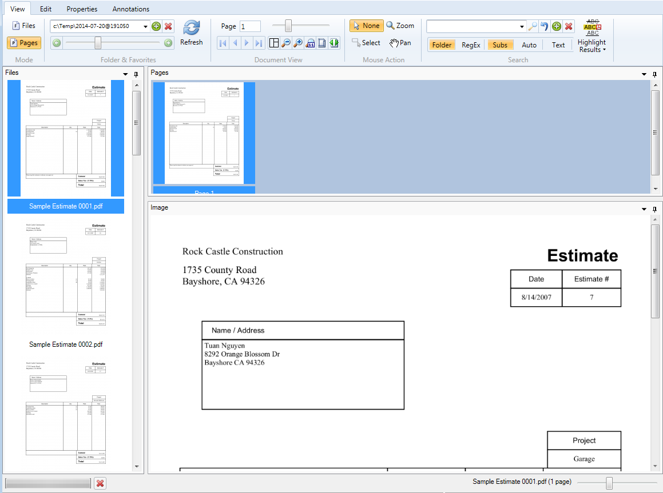Screen dimensions: 663x493
Task: Enable the RegEx search option
Action: (470, 45)
